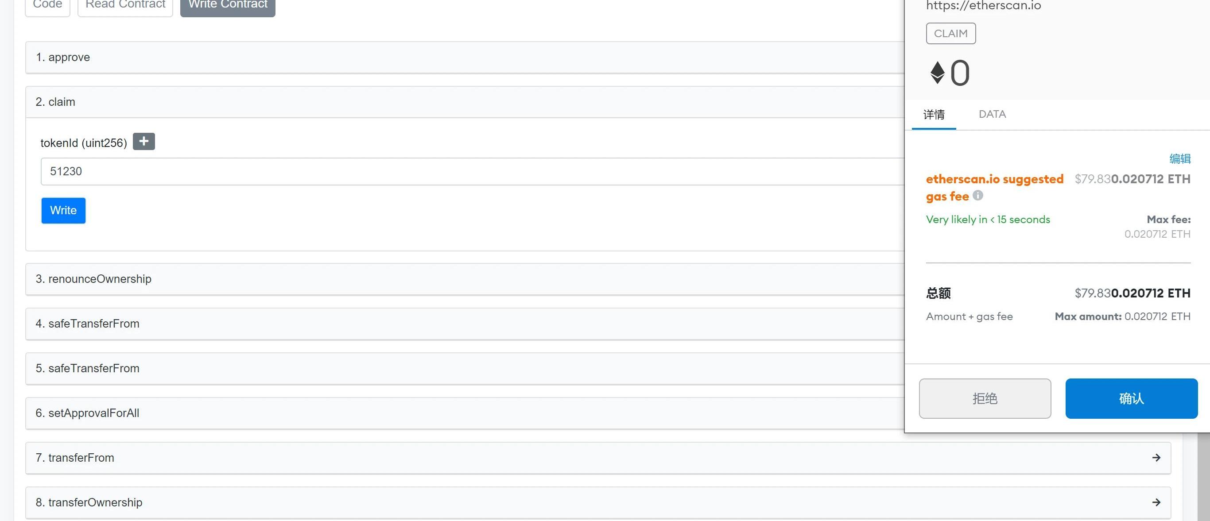The image size is (1210, 521).
Task: Select the 详情 details tab
Action: click(x=933, y=115)
